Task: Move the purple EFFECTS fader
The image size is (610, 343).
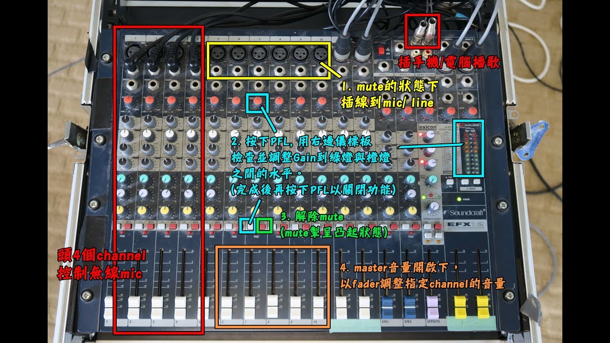Action: coord(433,307)
